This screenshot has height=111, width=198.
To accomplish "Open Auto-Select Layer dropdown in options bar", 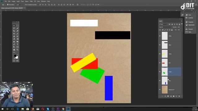I will 19,5.
